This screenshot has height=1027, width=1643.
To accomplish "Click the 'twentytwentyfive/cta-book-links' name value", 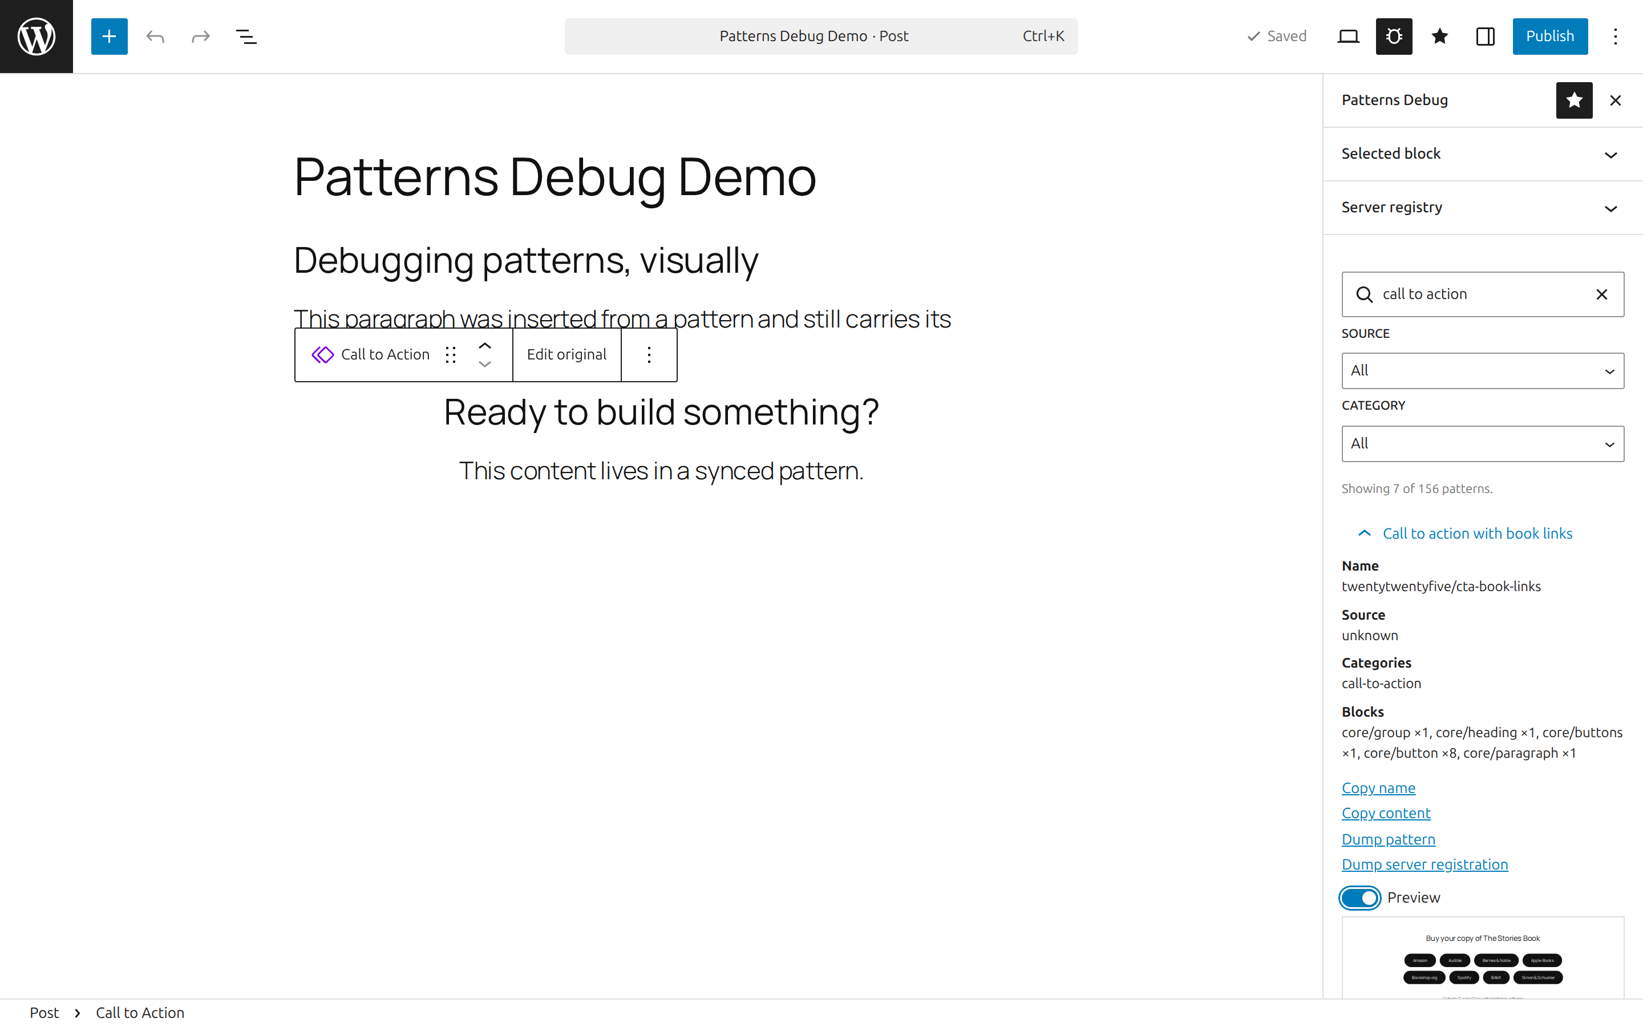I will click(x=1440, y=586).
